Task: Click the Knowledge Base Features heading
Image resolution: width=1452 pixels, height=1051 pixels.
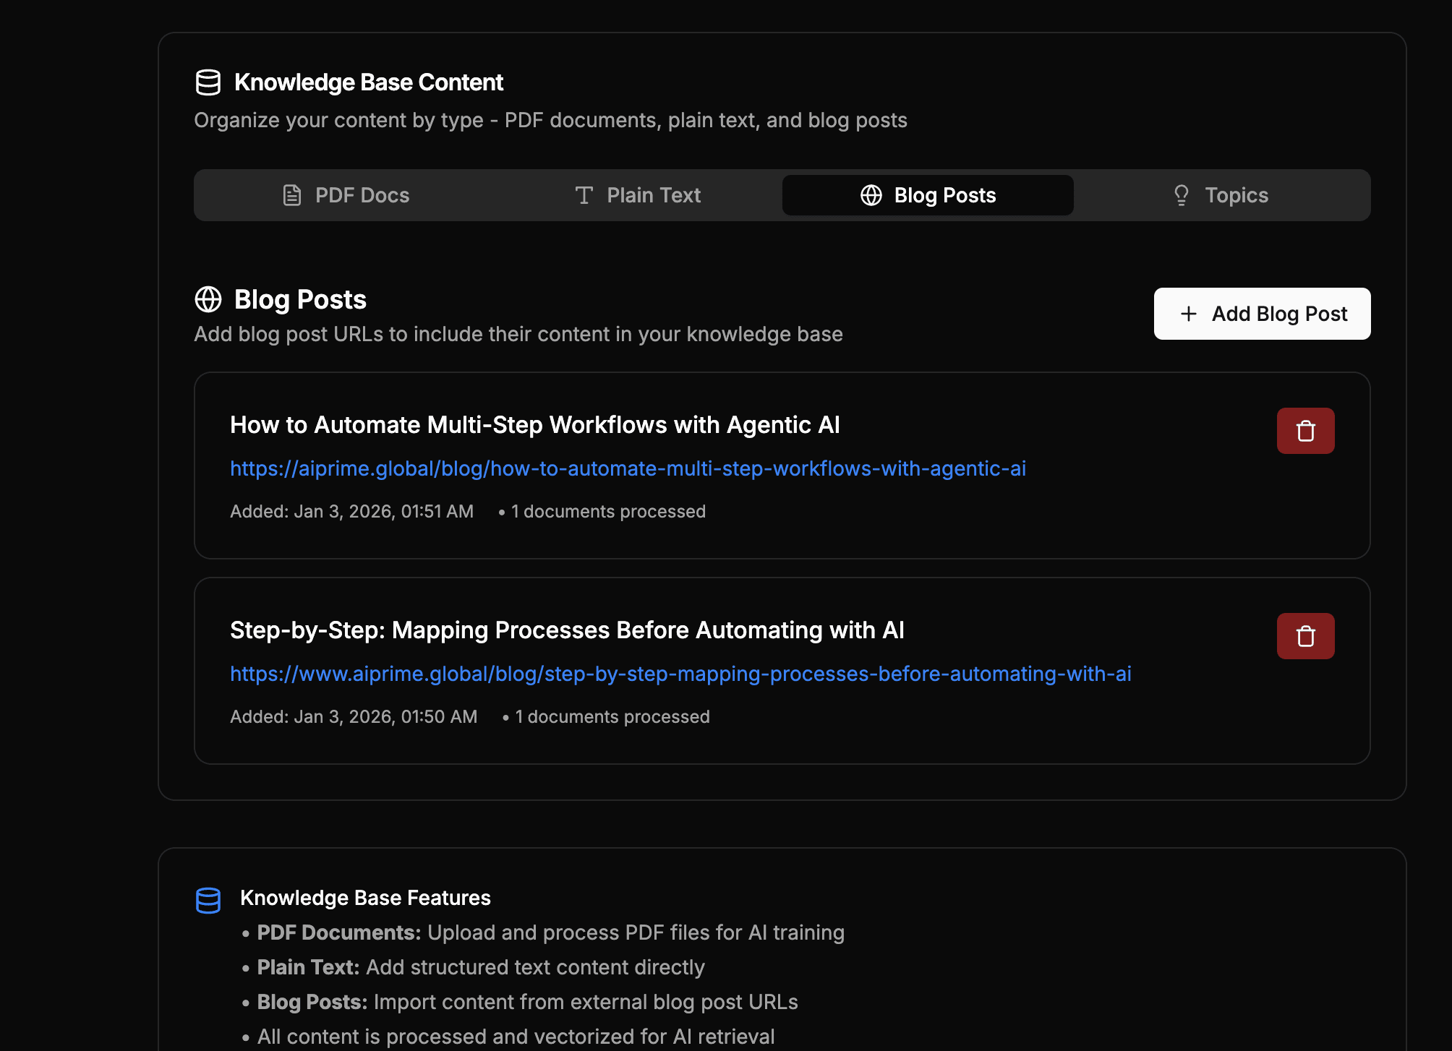Action: tap(366, 898)
